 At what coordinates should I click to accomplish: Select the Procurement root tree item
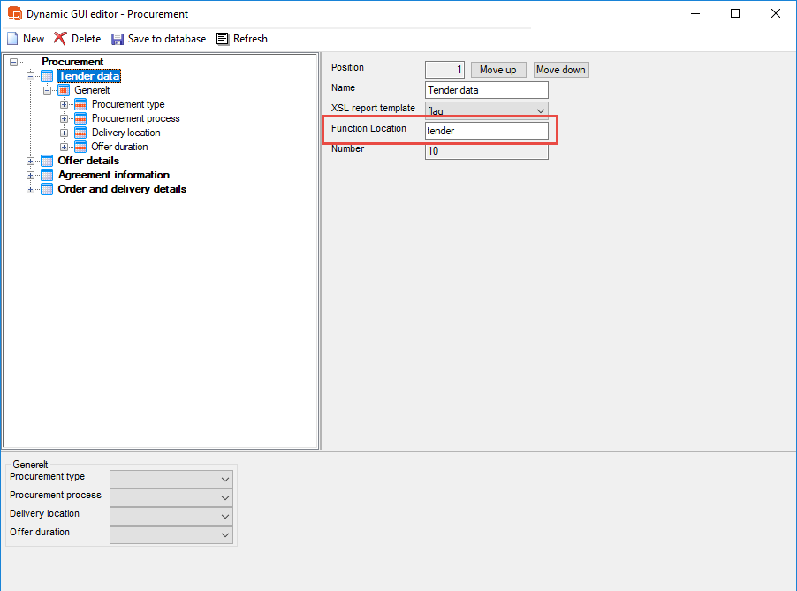pyautogui.click(x=72, y=62)
